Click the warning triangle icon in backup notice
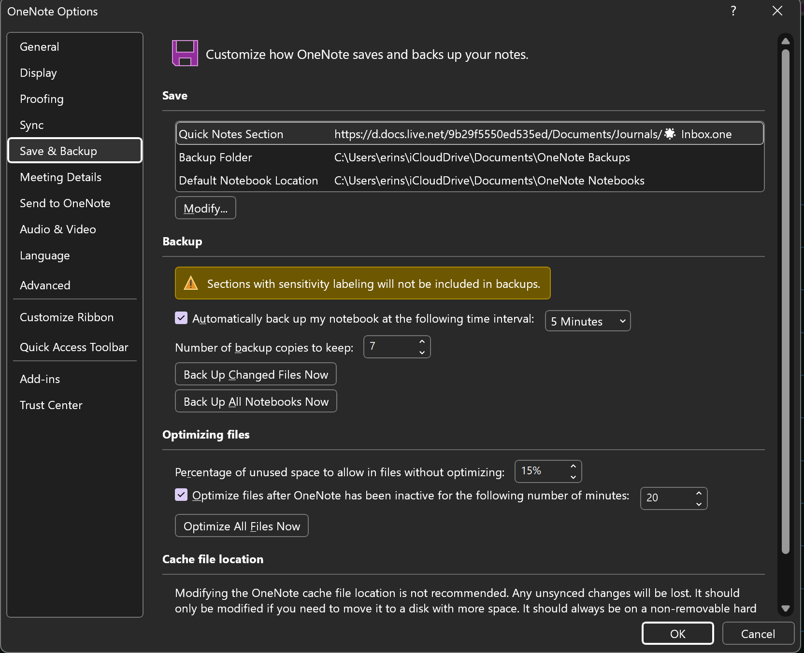Viewport: 804px width, 653px height. click(191, 284)
